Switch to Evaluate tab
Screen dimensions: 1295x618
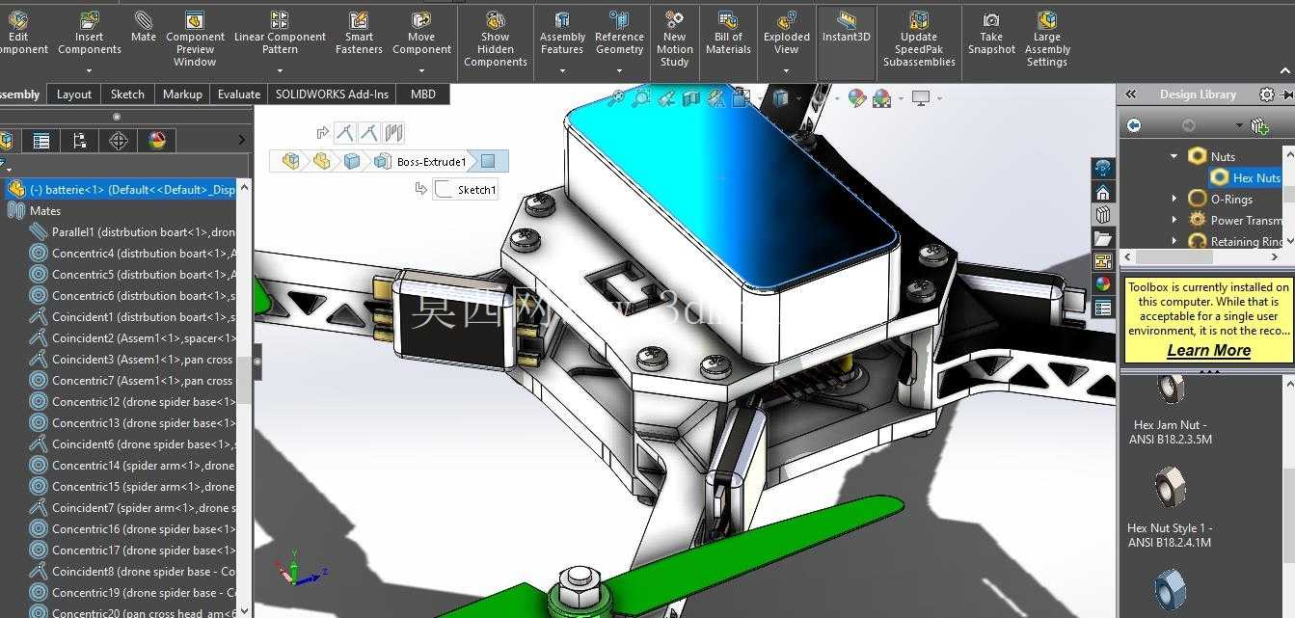239,94
